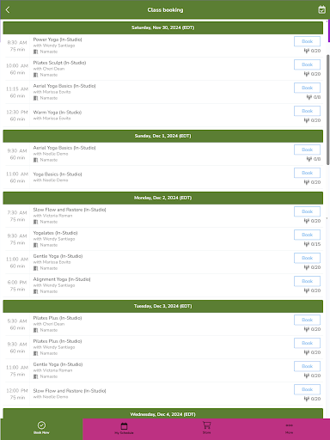The width and height of the screenshot is (330, 440).
Task: Book the 8:30 AM Power Yoga class
Action: [307, 41]
